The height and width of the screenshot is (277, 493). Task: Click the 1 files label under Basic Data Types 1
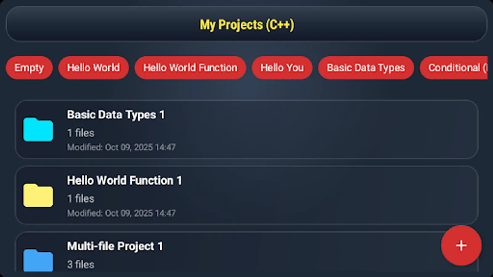pyautogui.click(x=80, y=132)
